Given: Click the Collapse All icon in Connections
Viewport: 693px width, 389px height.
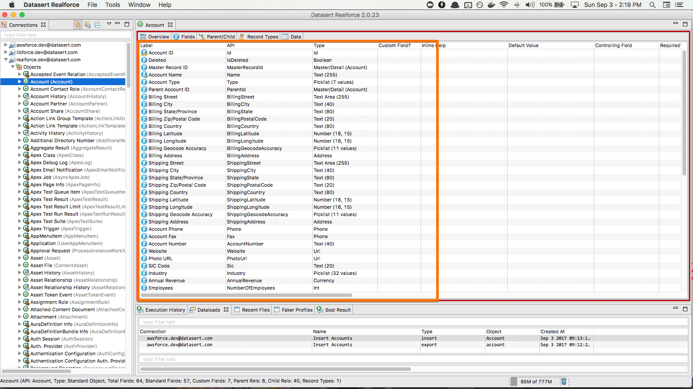Looking at the screenshot, I should tap(97, 25).
